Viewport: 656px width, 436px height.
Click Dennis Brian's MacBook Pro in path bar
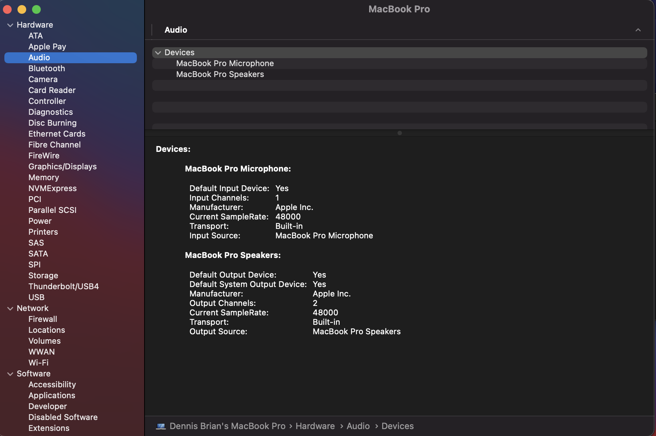[228, 426]
